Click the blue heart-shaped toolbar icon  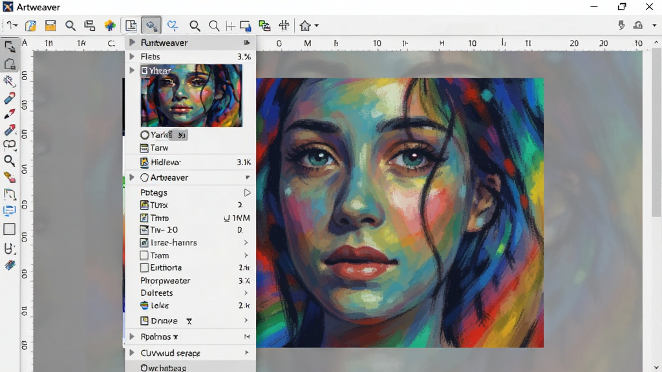[172, 26]
